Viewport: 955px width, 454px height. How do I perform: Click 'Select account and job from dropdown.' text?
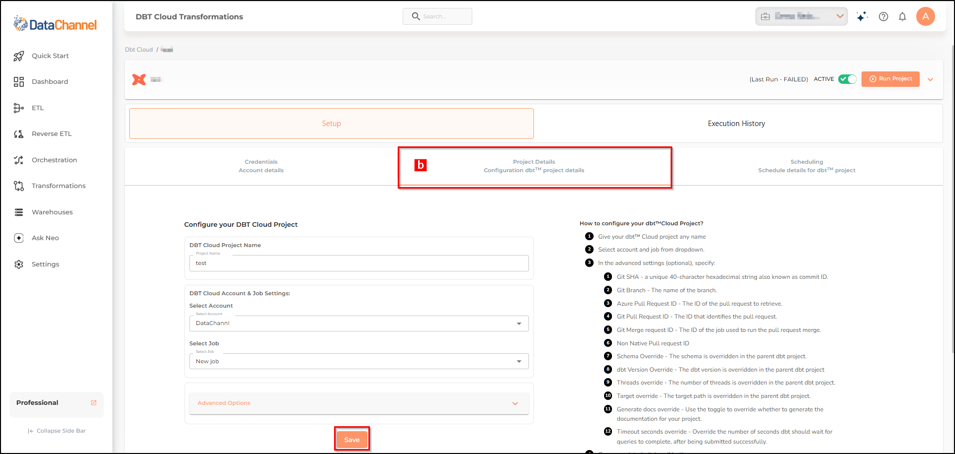(651, 250)
